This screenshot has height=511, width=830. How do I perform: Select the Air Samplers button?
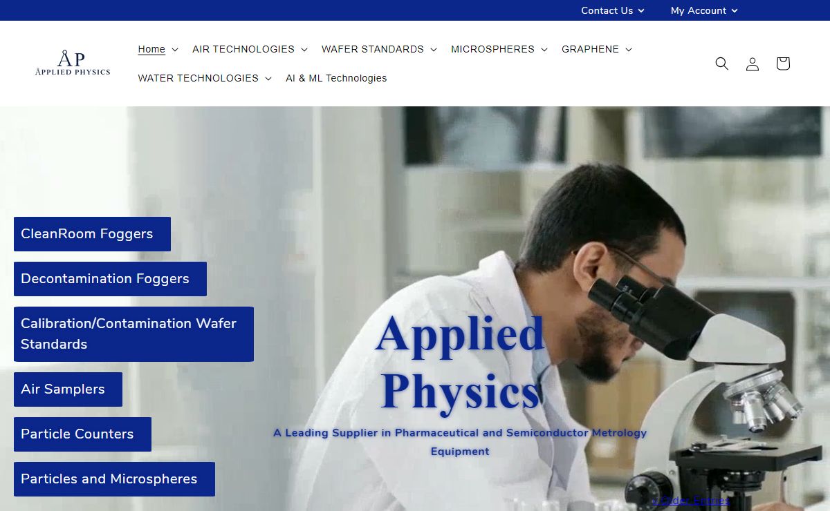click(x=68, y=389)
